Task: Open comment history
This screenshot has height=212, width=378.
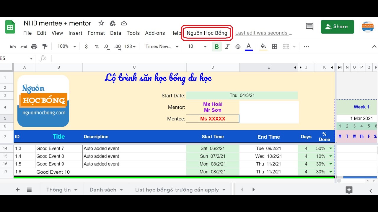Action: tap(309, 26)
